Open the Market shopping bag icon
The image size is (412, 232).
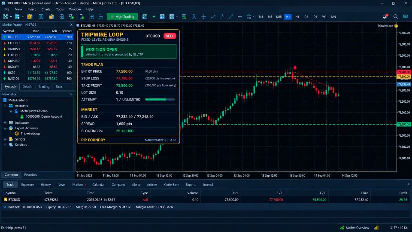tap(51, 17)
